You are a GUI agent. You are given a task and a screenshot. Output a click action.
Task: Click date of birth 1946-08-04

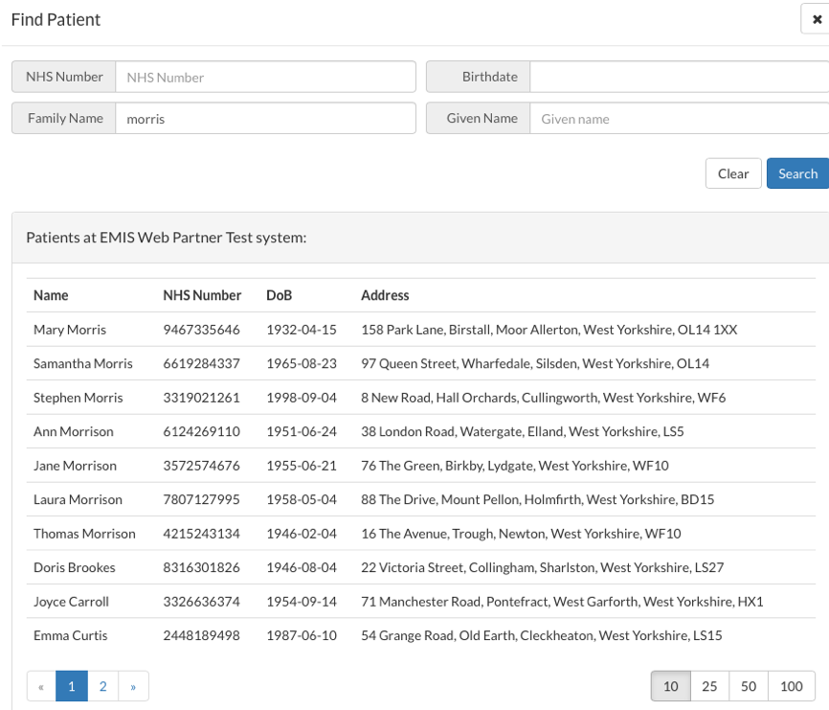click(302, 567)
